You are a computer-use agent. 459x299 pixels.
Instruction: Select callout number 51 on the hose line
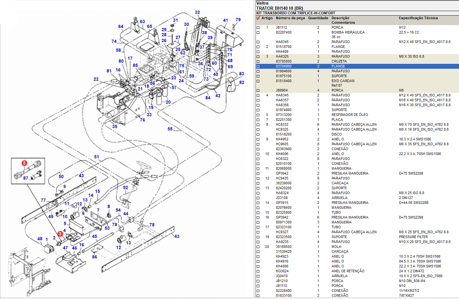tap(97, 157)
